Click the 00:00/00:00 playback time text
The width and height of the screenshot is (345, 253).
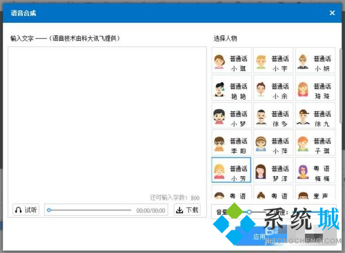coord(150,211)
